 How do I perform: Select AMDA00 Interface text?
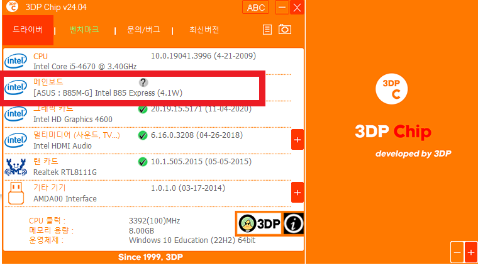click(x=65, y=198)
